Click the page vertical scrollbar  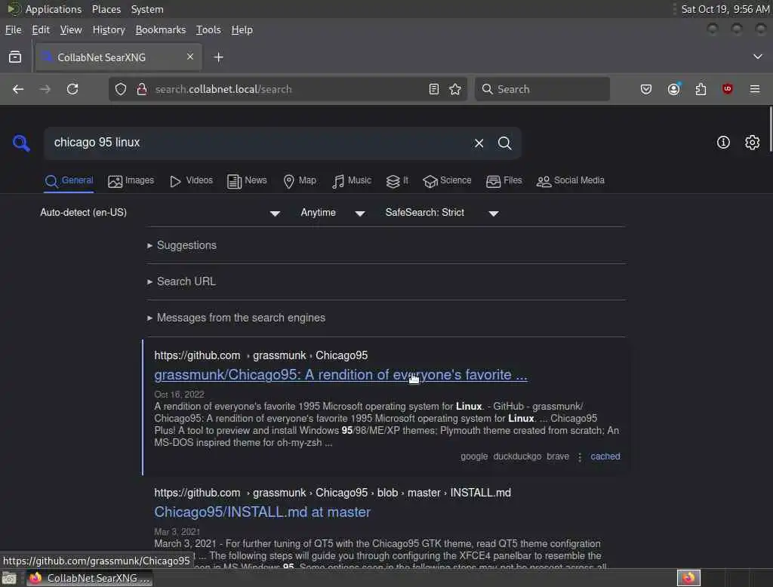tap(769, 130)
